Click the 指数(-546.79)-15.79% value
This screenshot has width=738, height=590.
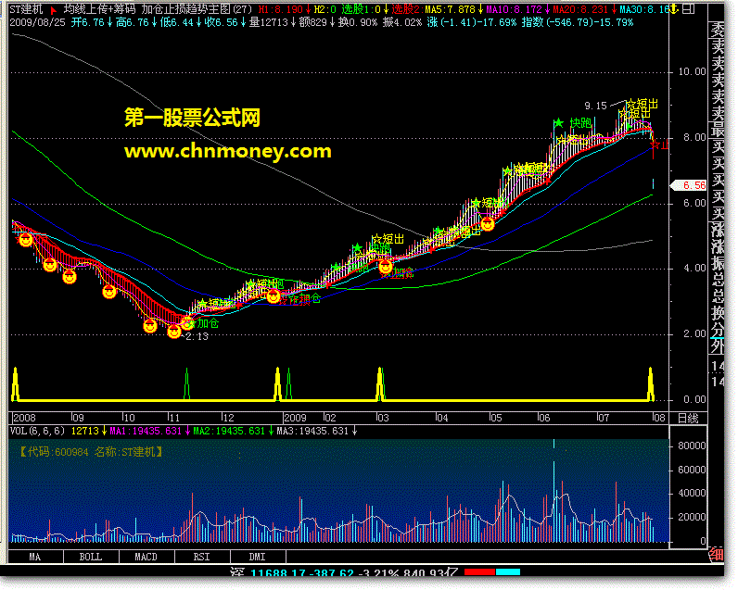coord(578,22)
